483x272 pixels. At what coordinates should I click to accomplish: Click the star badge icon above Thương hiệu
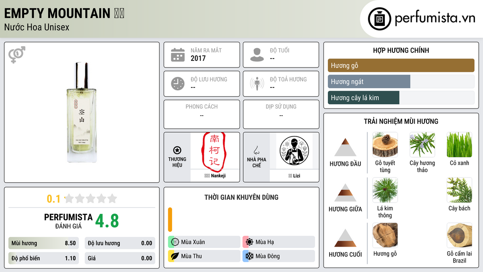[x=177, y=150]
